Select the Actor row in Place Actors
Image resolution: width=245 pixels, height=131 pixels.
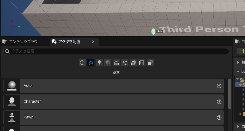114,86
